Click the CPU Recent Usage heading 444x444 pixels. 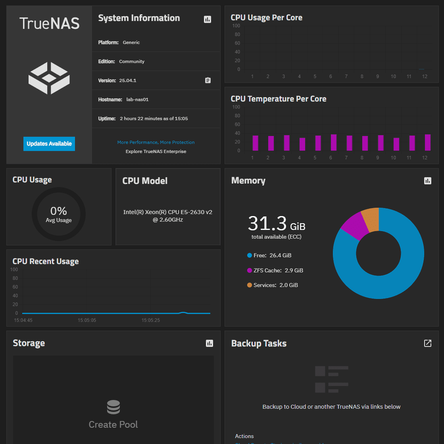46,261
